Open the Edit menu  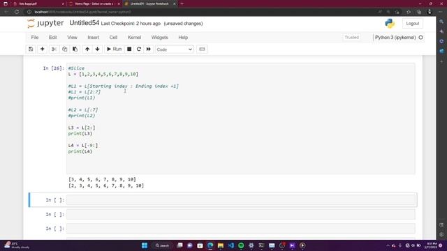click(53, 37)
